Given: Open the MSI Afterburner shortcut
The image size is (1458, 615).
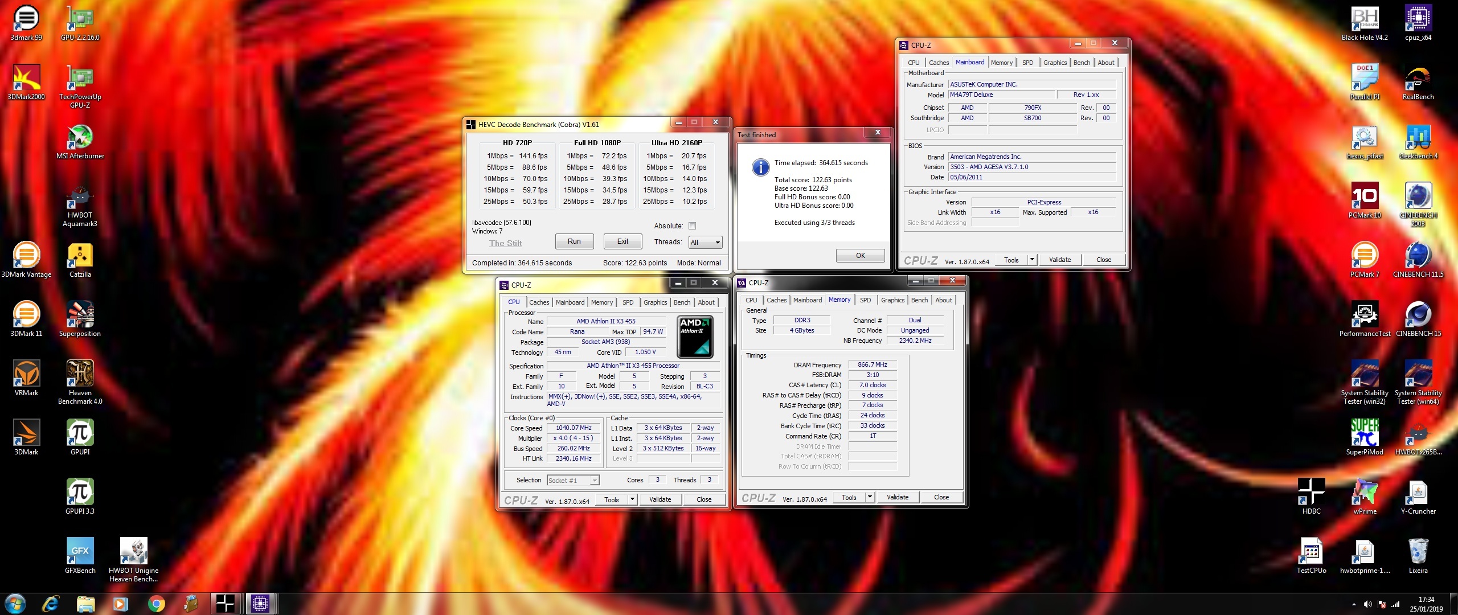Looking at the screenshot, I should click(80, 141).
